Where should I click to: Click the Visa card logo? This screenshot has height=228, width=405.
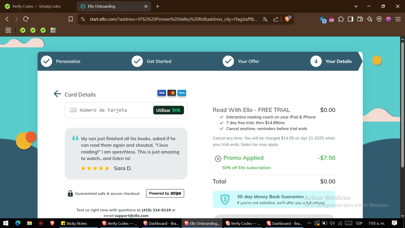click(162, 93)
